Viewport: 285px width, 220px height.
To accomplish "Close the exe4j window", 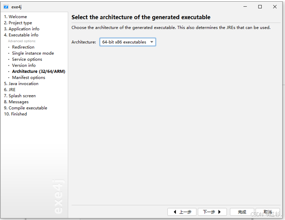I will pyautogui.click(x=275, y=7).
